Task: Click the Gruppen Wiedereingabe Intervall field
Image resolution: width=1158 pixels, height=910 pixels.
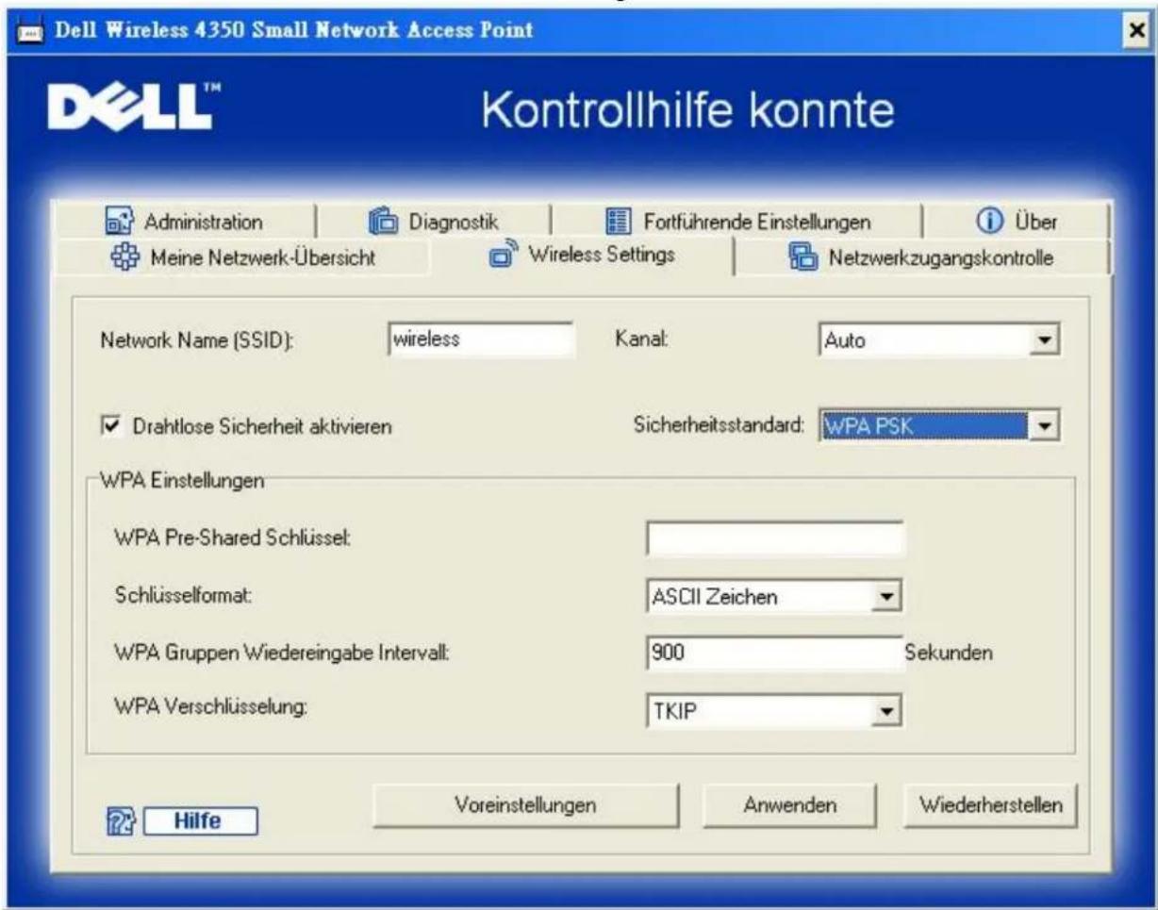Action: click(x=774, y=653)
